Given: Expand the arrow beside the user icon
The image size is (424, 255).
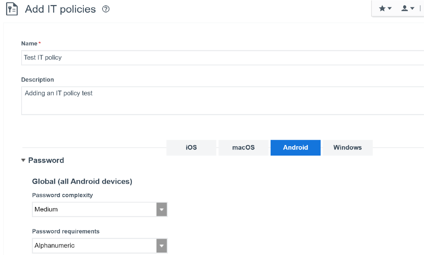Looking at the screenshot, I should [x=412, y=9].
